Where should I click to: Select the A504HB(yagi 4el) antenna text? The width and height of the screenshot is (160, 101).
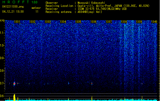pos(90,12)
